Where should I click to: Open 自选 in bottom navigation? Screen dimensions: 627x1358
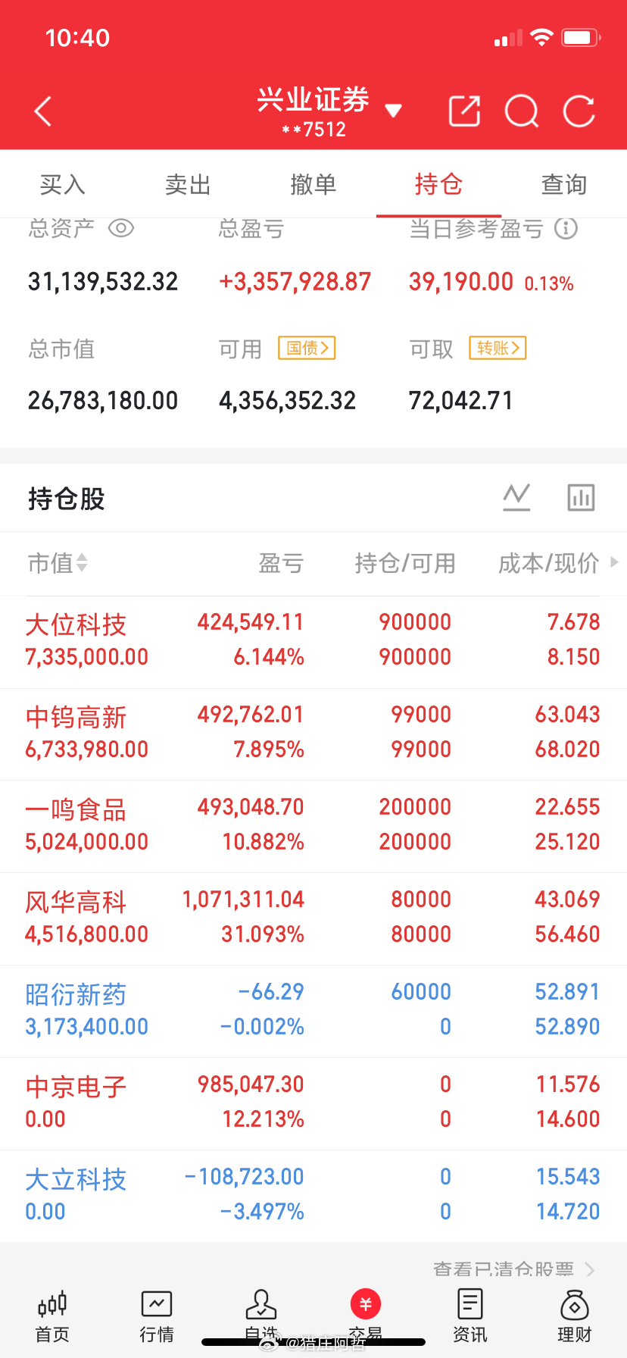(261, 1317)
